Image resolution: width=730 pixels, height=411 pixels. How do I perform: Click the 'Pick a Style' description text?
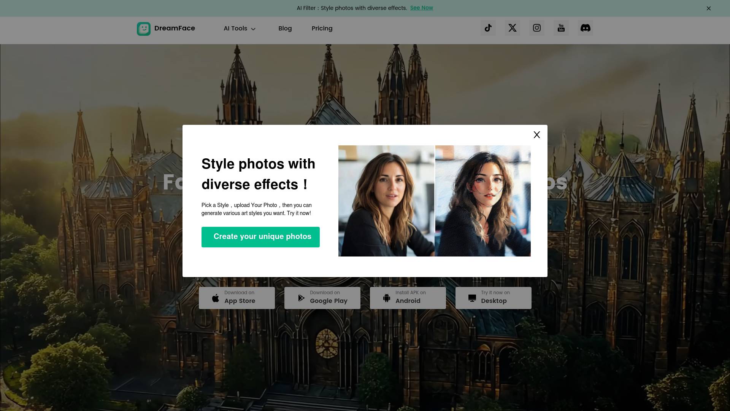[257, 209]
